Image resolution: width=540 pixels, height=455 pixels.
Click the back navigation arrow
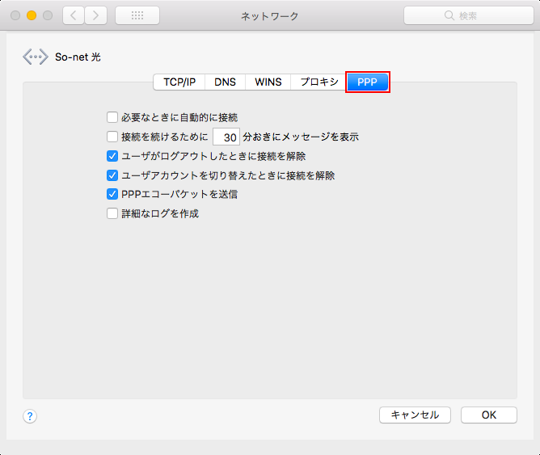tap(74, 15)
